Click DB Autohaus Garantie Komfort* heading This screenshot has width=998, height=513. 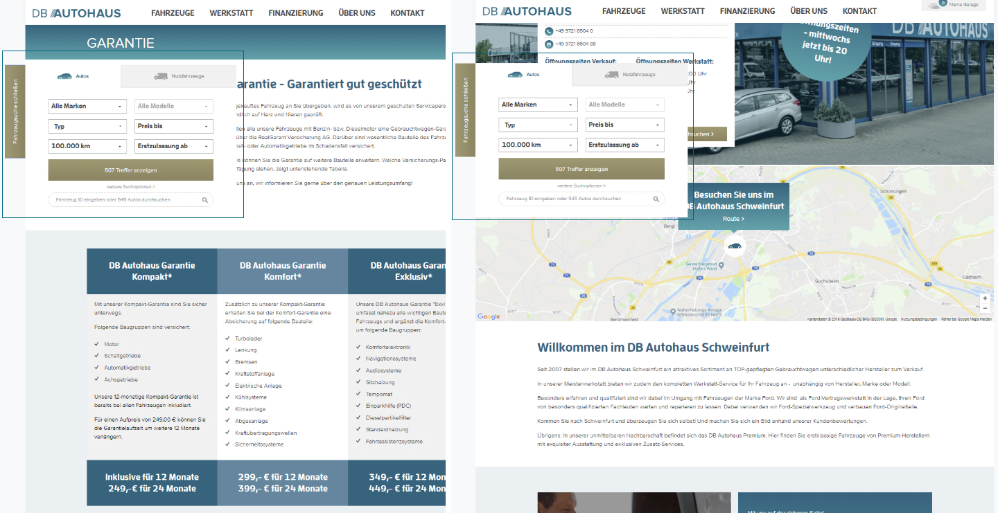[x=283, y=271]
